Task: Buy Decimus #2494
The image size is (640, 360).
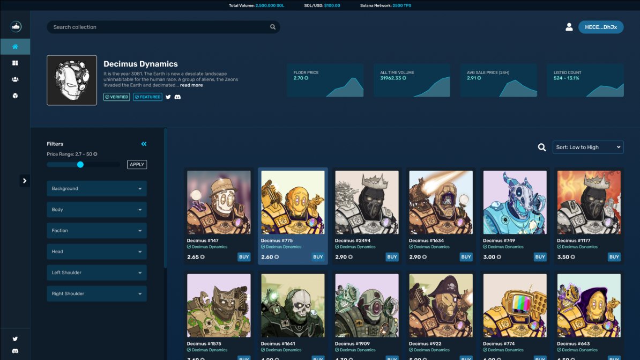Action: 392,257
